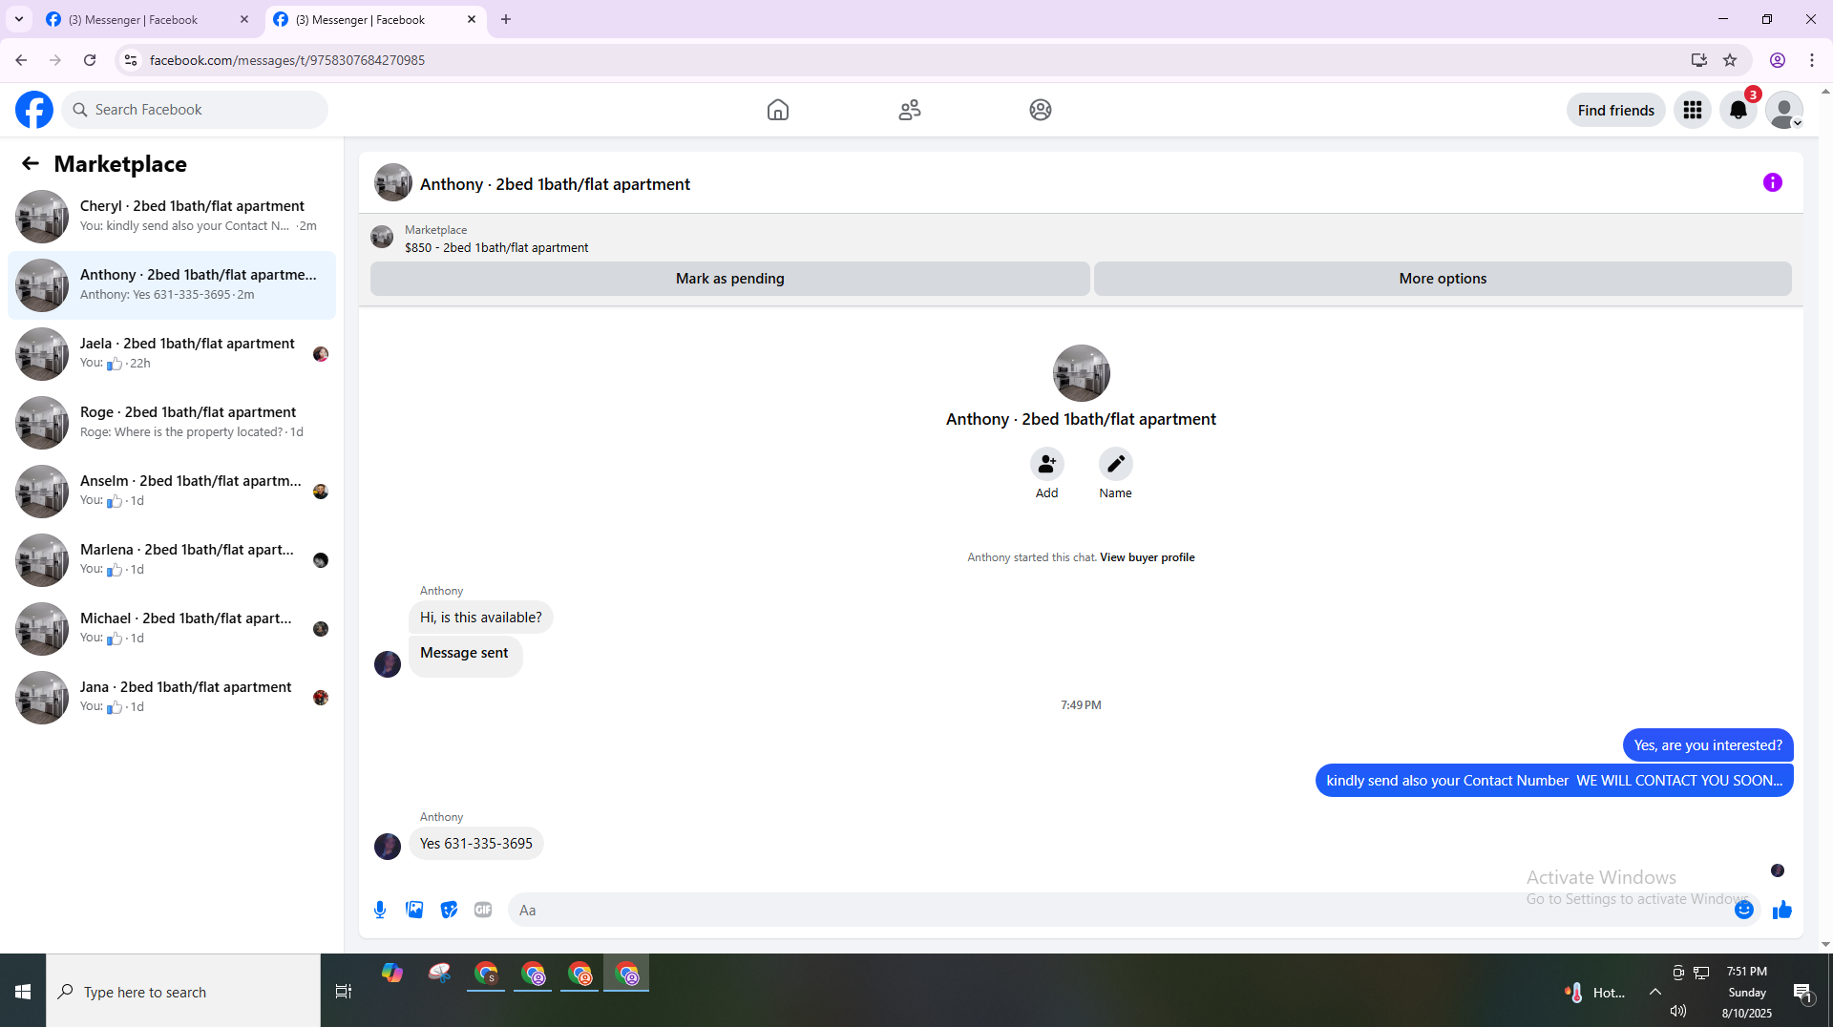The height and width of the screenshot is (1027, 1833).
Task: Click the chat header title Anthony
Action: click(555, 184)
